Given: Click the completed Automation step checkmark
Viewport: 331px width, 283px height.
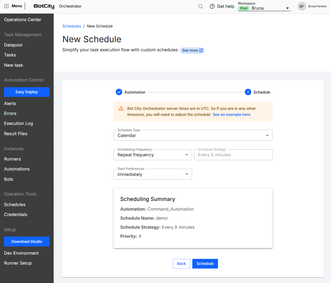Looking at the screenshot, I should [119, 92].
